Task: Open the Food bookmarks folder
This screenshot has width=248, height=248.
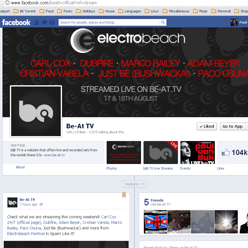Action: point(47,11)
